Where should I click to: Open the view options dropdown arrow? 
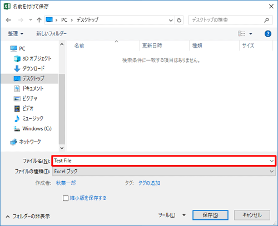251,34
